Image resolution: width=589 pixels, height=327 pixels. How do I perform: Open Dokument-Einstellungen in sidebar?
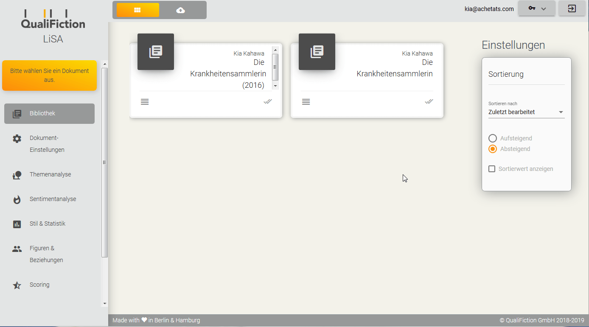point(47,144)
